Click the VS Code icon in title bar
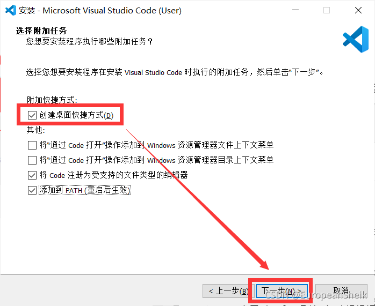 click(x=11, y=10)
